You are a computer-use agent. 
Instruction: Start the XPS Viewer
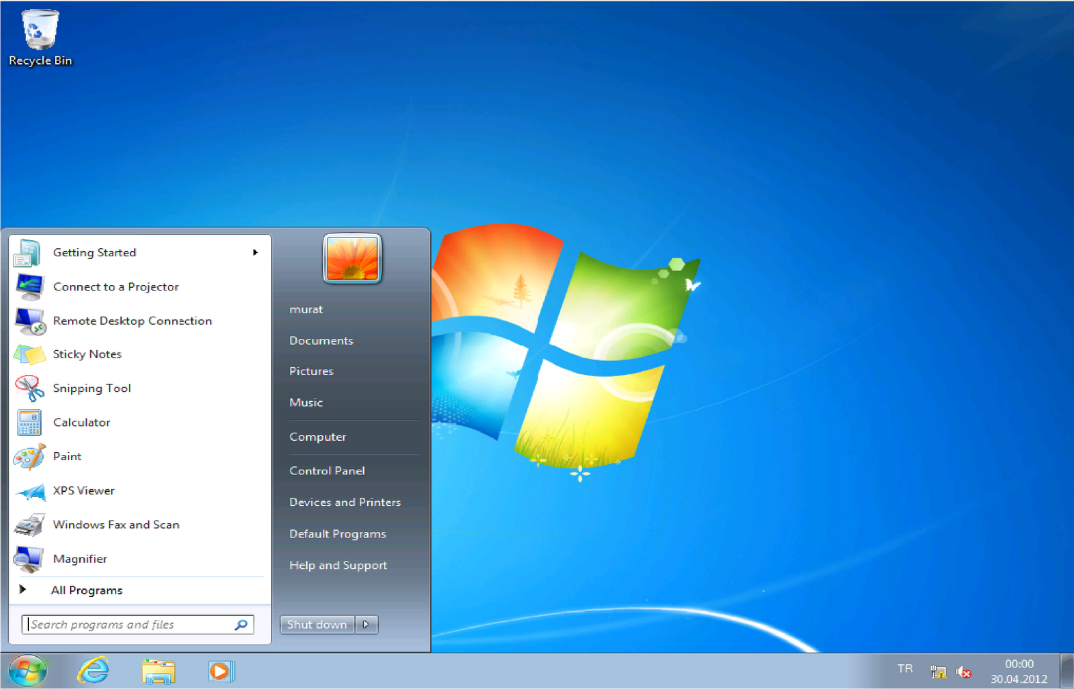84,490
